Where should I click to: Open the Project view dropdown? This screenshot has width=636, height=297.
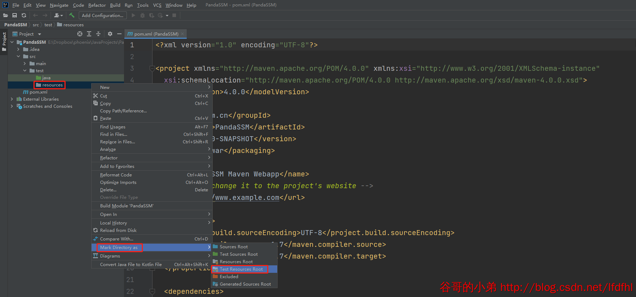pos(40,34)
